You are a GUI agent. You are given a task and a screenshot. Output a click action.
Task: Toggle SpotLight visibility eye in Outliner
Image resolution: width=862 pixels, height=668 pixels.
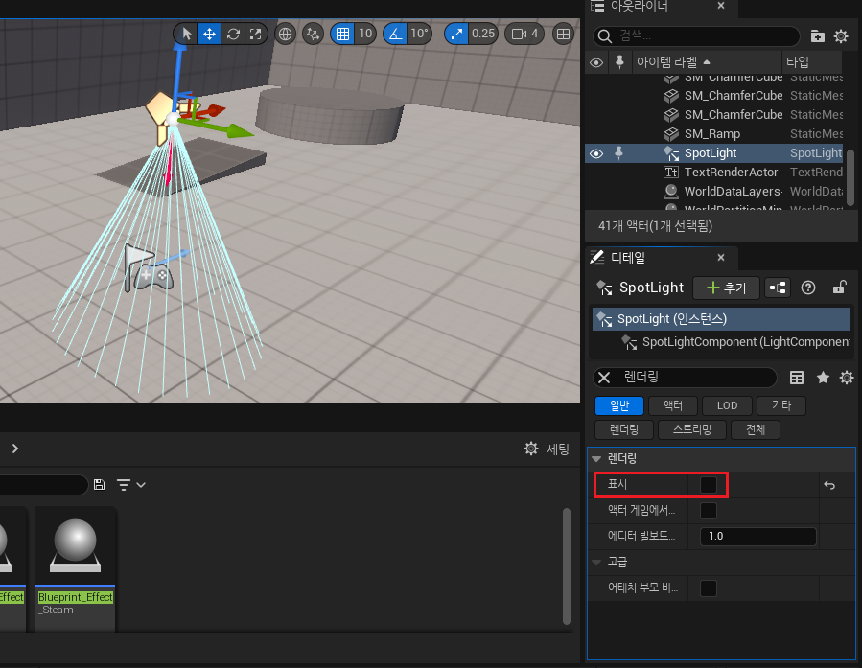coord(596,153)
